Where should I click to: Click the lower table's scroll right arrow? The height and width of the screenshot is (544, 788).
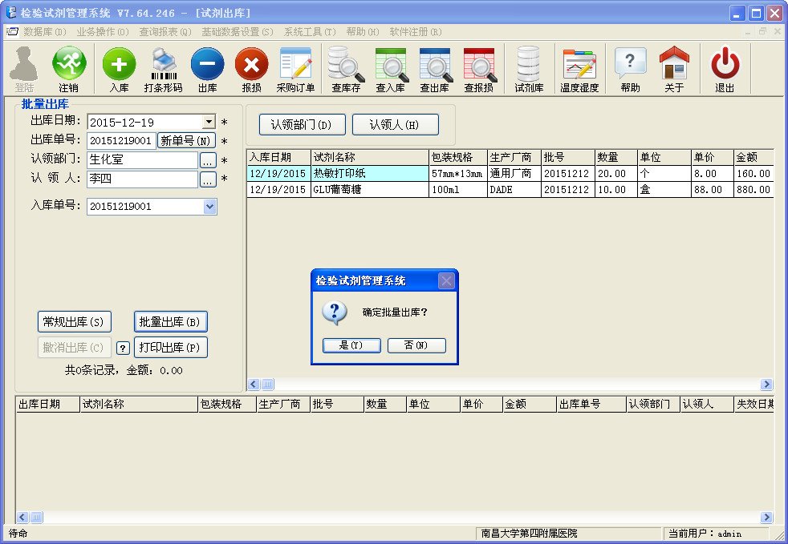click(766, 517)
